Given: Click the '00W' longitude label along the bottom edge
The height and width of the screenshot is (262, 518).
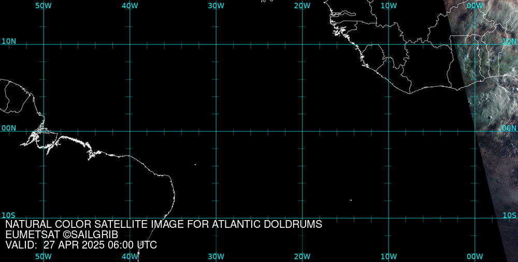Looking at the screenshot, I should (x=475, y=257).
